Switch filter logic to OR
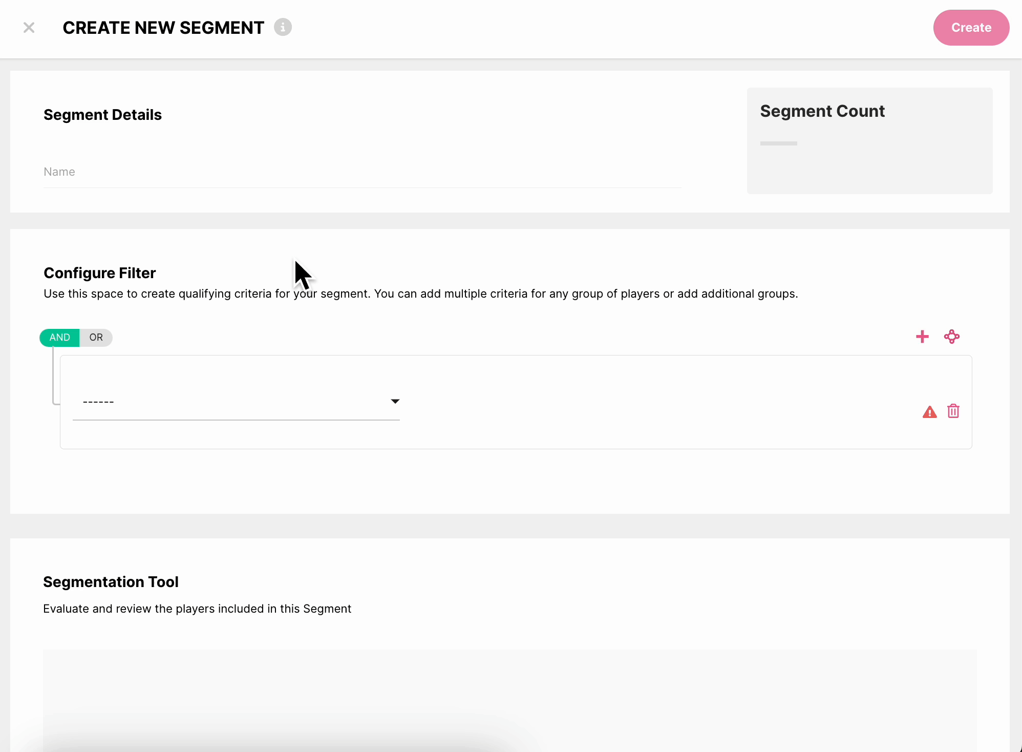This screenshot has height=752, width=1022. (96, 338)
